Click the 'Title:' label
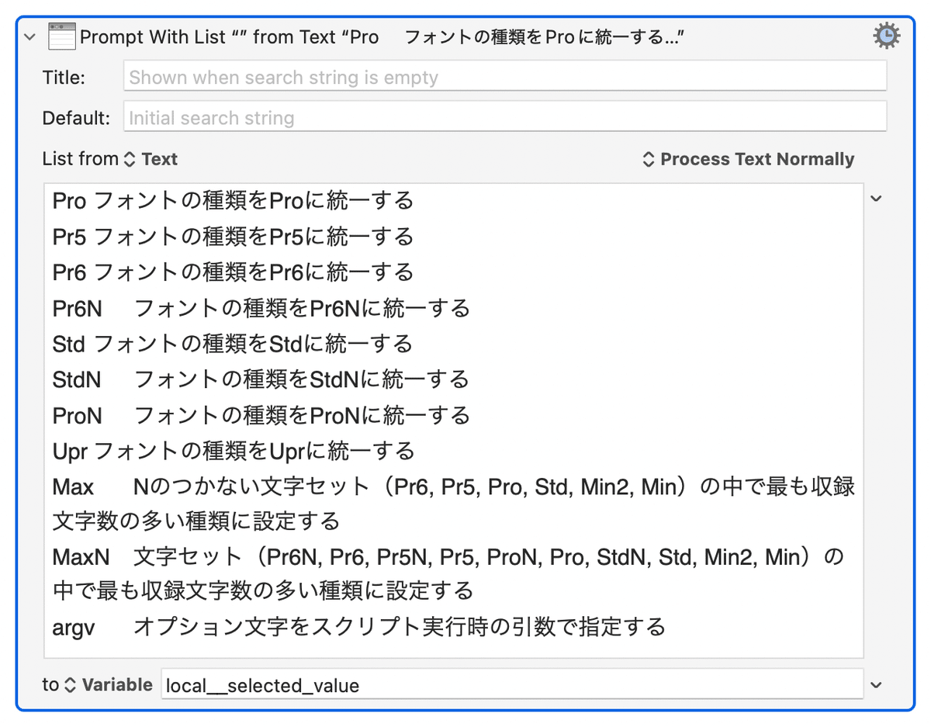Screen dimensions: 931x727 tap(64, 77)
